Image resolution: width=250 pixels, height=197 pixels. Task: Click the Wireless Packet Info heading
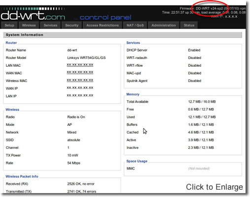22,176
